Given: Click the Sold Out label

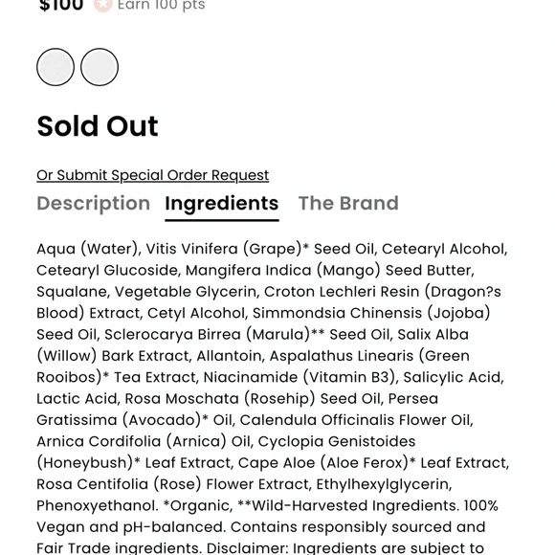Looking at the screenshot, I should click(98, 126).
